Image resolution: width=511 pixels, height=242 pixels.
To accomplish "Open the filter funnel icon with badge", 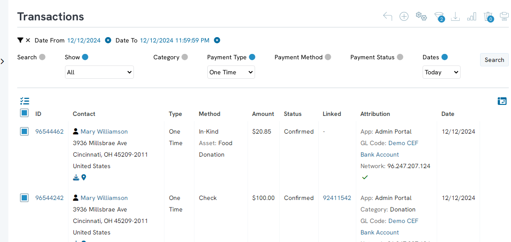I will pos(439,17).
